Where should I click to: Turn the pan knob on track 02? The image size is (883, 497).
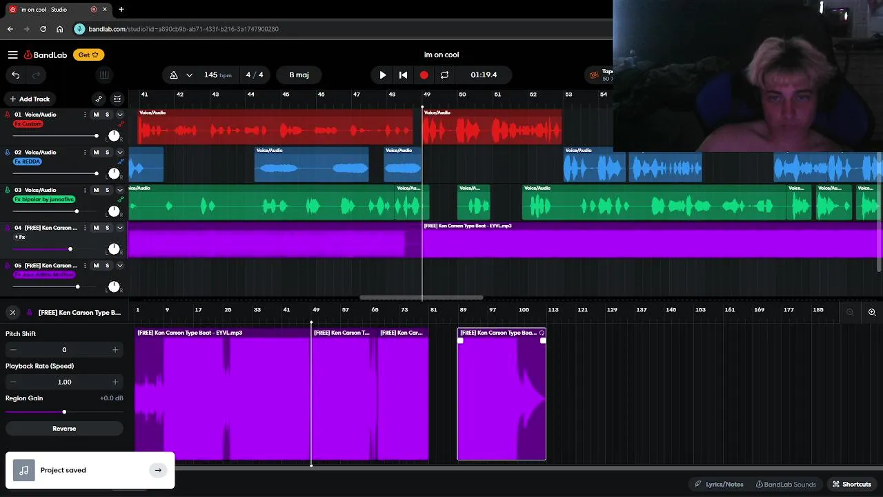tap(114, 173)
